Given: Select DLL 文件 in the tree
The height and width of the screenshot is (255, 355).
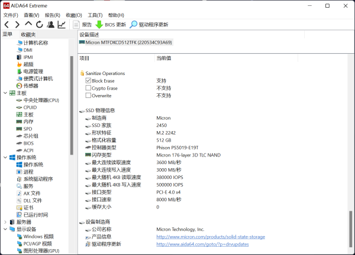Looking at the screenshot, I should click(x=30, y=201).
